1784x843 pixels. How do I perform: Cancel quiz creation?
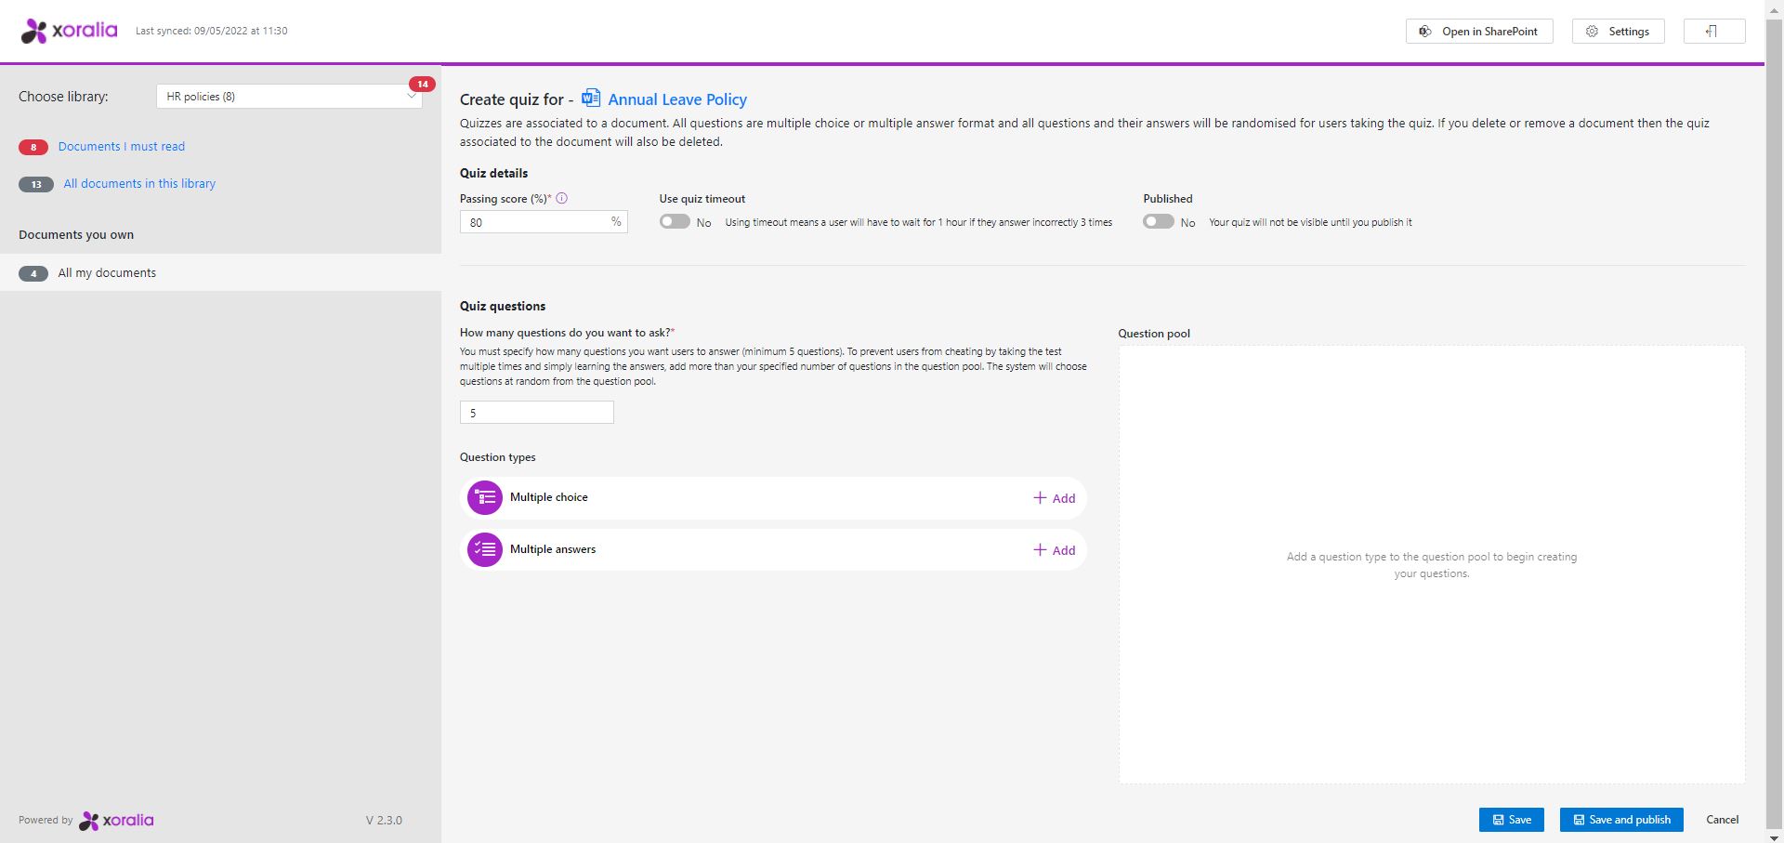1722,820
